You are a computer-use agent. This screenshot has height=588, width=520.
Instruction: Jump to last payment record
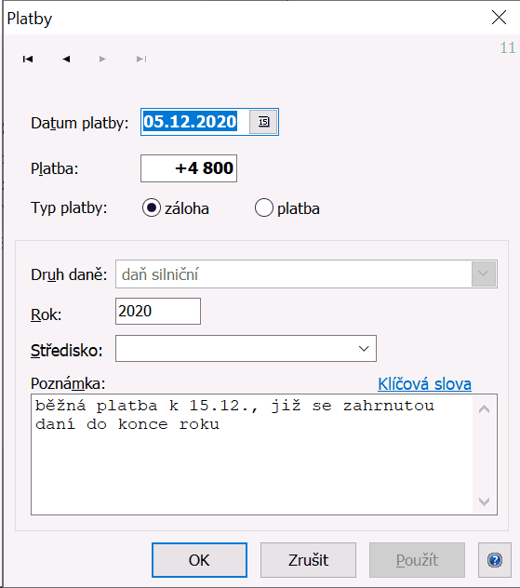click(141, 60)
